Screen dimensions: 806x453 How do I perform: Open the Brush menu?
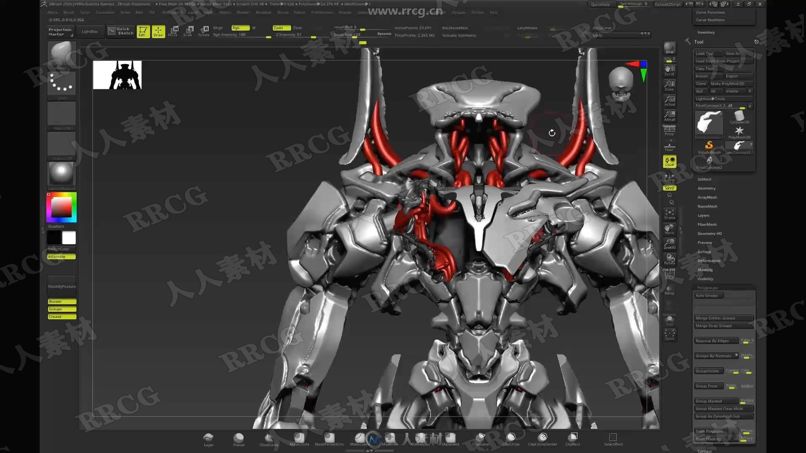pos(69,12)
